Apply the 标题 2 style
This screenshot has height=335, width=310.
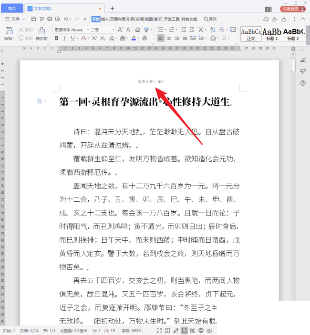point(293,34)
